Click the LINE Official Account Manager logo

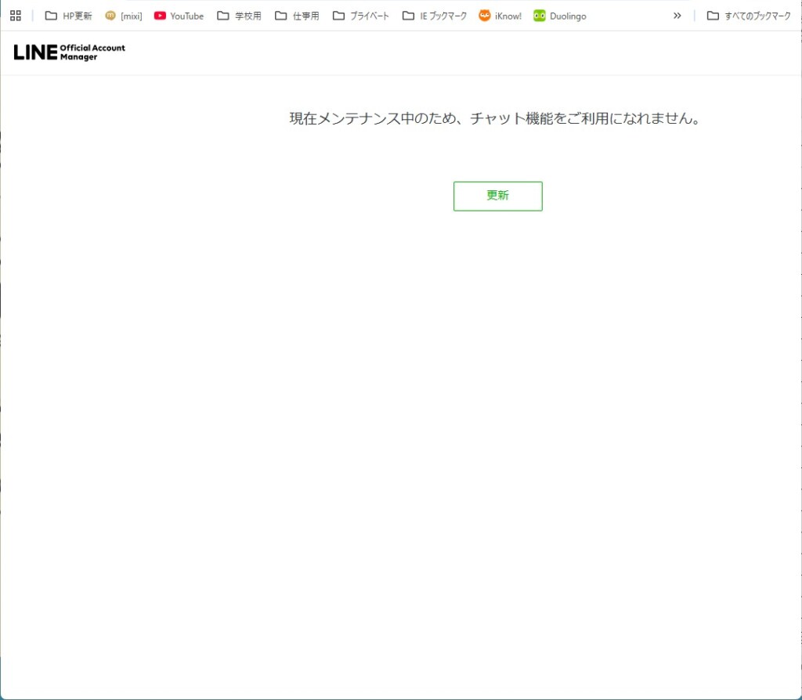coord(69,52)
